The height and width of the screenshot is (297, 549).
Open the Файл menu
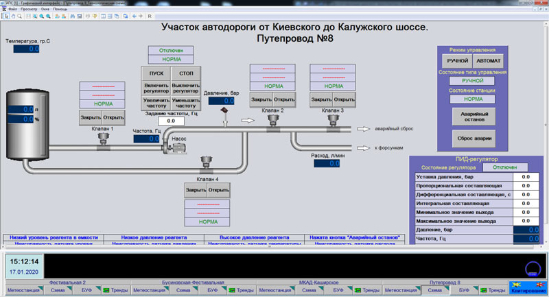click(13, 9)
